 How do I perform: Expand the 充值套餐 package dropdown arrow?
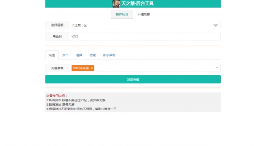pos(217,68)
